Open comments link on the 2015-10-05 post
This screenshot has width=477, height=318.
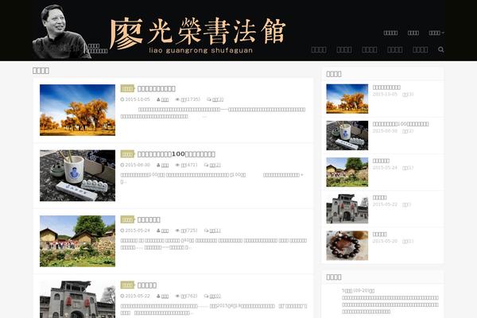(218, 99)
